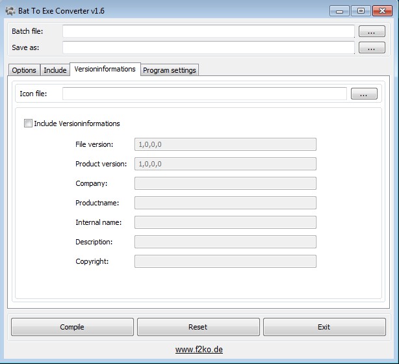
Task: Click the Compile button
Action: pyautogui.click(x=72, y=327)
